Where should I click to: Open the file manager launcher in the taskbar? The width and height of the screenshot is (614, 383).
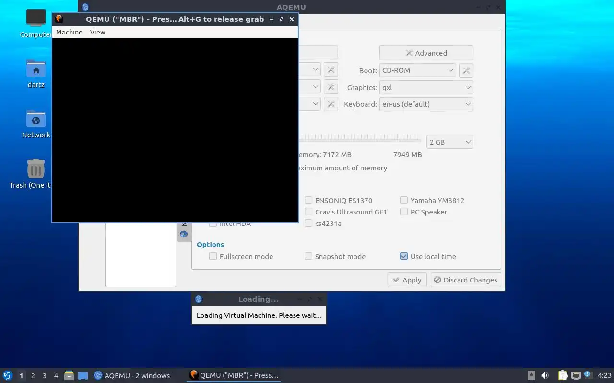tap(69, 375)
